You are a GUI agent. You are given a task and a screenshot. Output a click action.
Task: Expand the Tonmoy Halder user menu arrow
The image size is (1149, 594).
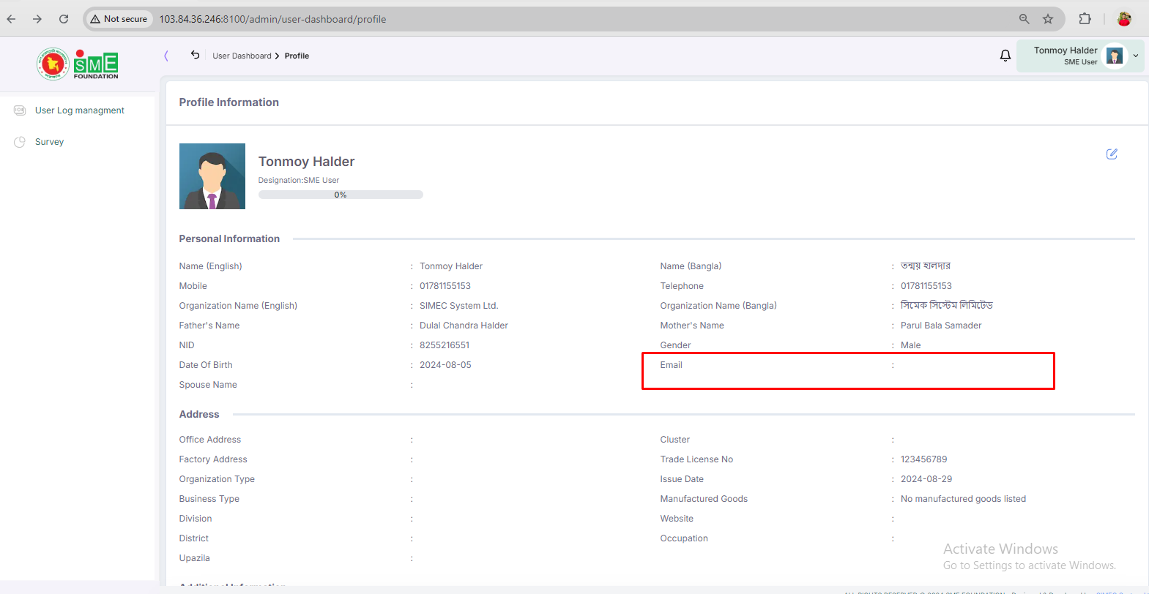1136,56
